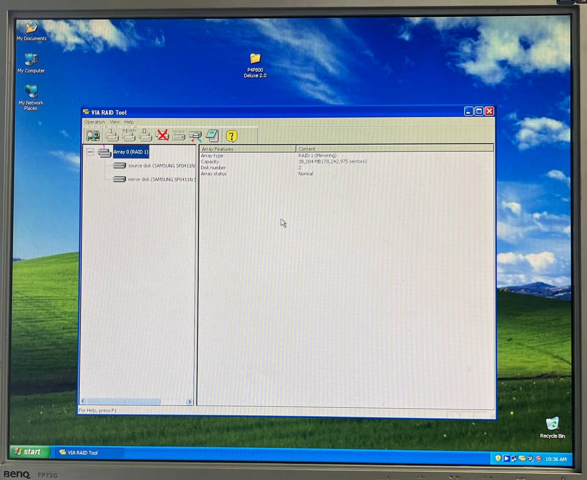The image size is (587, 480).
Task: Minimize the VIA RAID Tool window
Action: 468,111
